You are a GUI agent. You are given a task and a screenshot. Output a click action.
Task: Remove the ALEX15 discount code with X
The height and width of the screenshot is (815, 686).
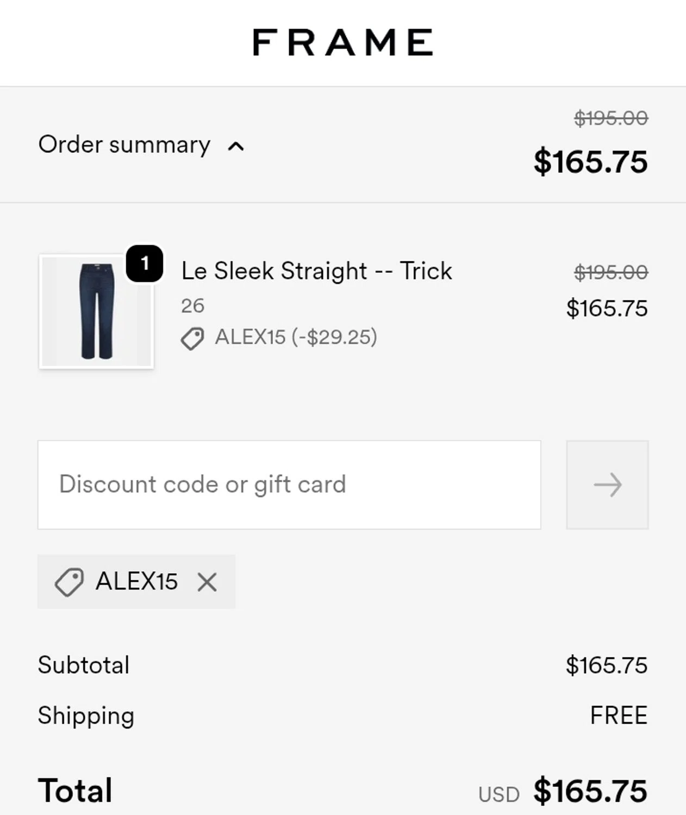(x=207, y=582)
